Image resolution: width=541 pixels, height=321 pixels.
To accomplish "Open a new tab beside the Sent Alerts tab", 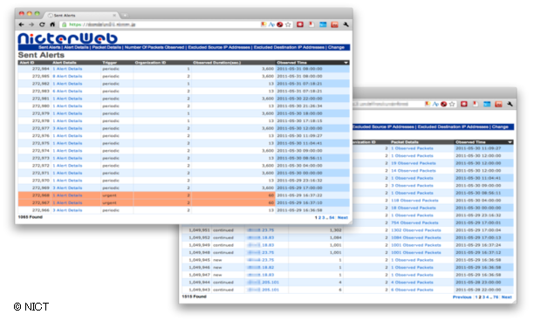I will [x=125, y=15].
